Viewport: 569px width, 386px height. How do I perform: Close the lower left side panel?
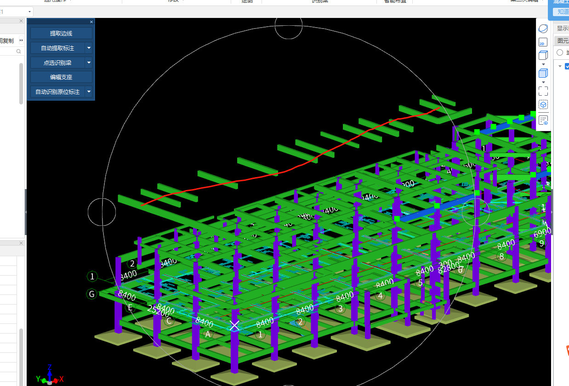21,243
